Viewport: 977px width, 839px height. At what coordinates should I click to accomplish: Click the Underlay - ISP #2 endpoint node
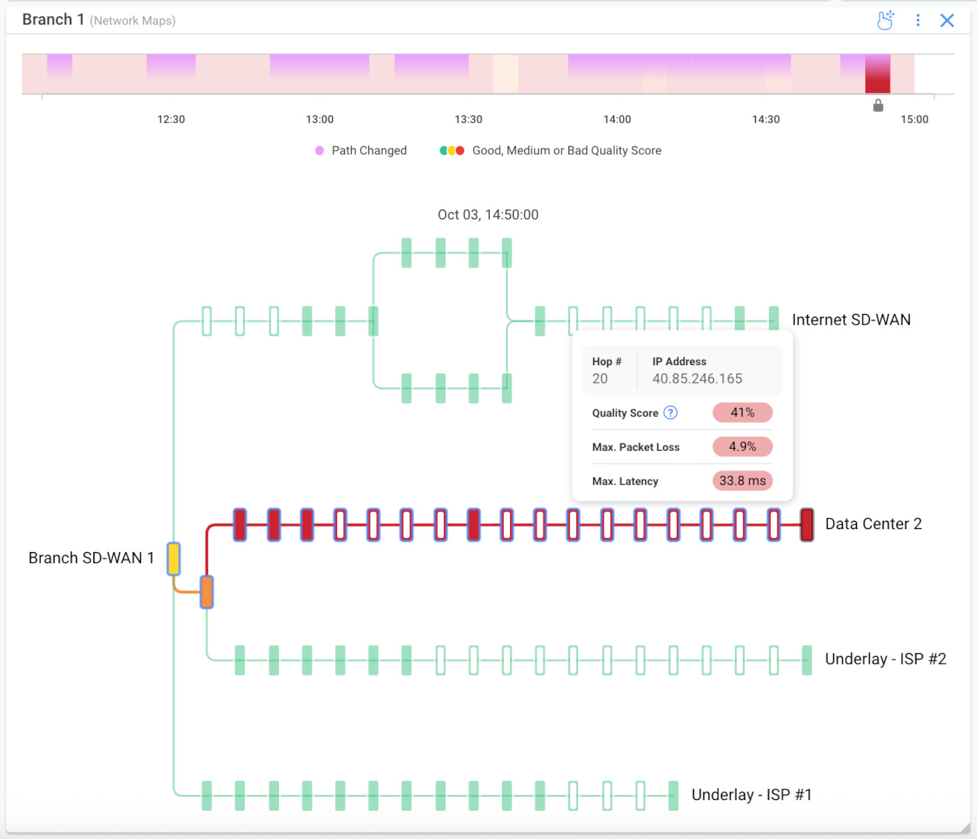807,660
